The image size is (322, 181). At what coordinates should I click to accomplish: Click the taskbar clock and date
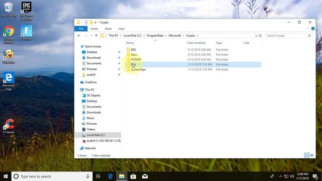(302, 176)
